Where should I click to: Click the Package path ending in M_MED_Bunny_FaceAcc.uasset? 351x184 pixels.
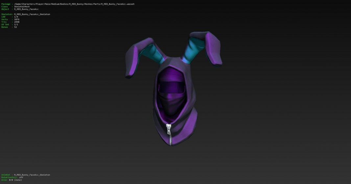(74, 4)
